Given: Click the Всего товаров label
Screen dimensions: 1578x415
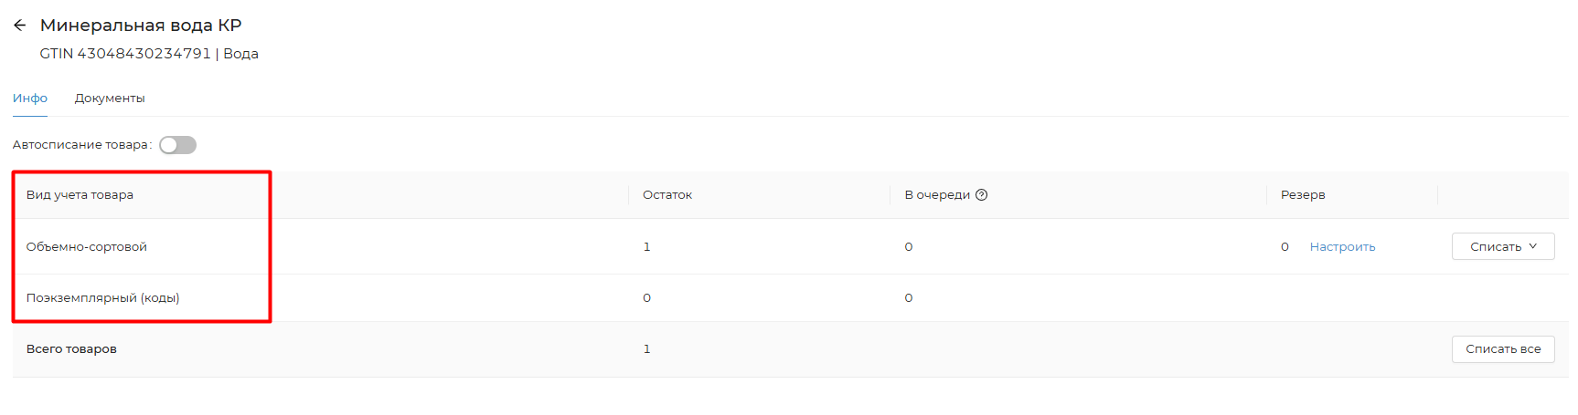Looking at the screenshot, I should tap(71, 349).
